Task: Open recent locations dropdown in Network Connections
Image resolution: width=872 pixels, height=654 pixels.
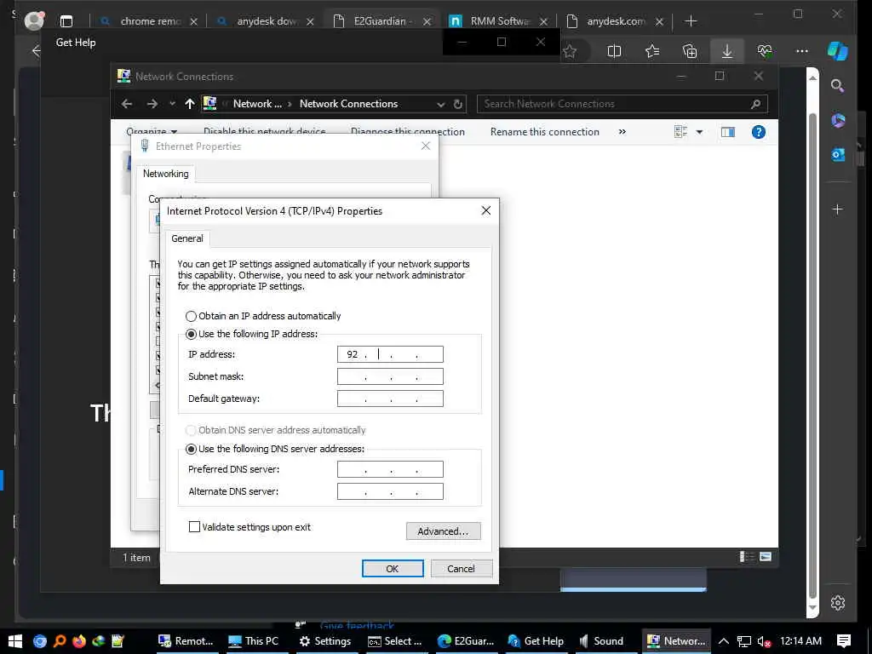Action: click(172, 104)
